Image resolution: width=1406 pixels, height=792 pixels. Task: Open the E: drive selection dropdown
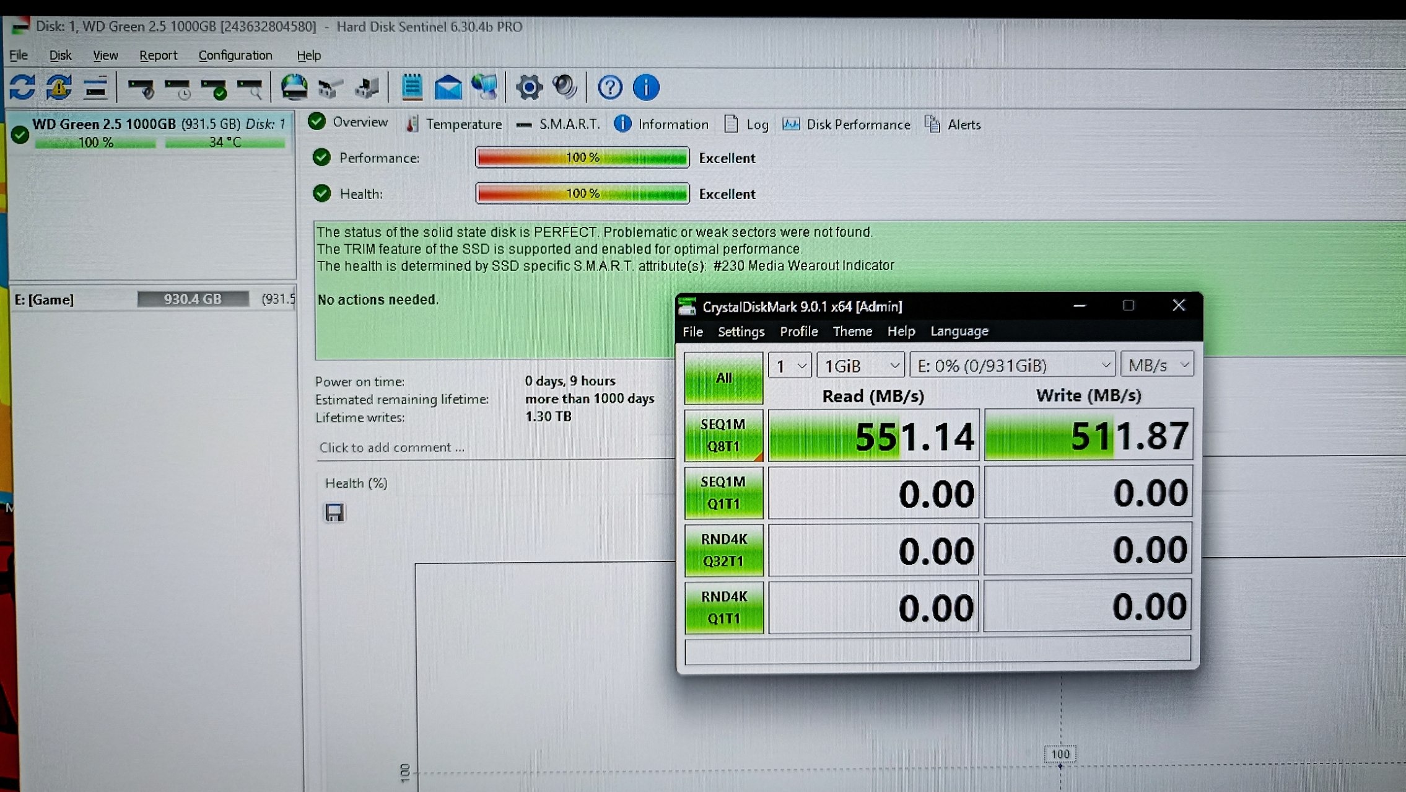pyautogui.click(x=1012, y=366)
